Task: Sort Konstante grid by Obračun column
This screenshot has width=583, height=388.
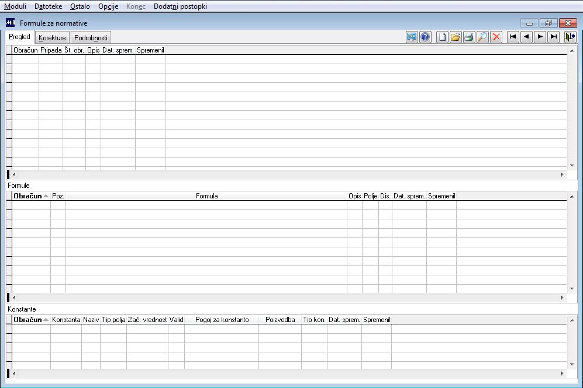Action: point(31,319)
